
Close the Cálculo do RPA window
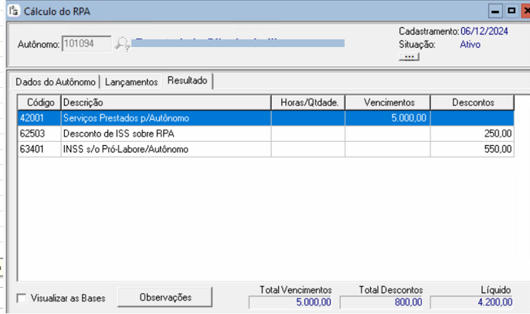point(525,12)
